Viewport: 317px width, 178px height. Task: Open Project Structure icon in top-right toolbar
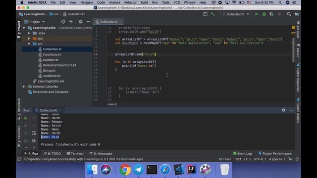[297, 14]
